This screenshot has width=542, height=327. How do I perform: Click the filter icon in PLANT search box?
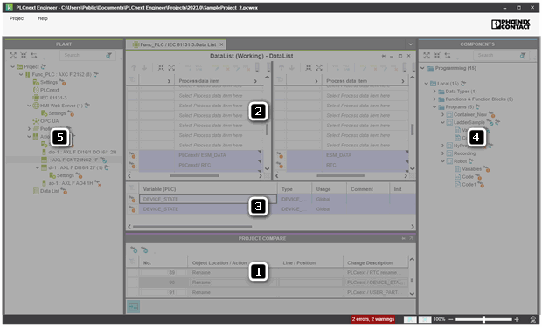[109, 55]
